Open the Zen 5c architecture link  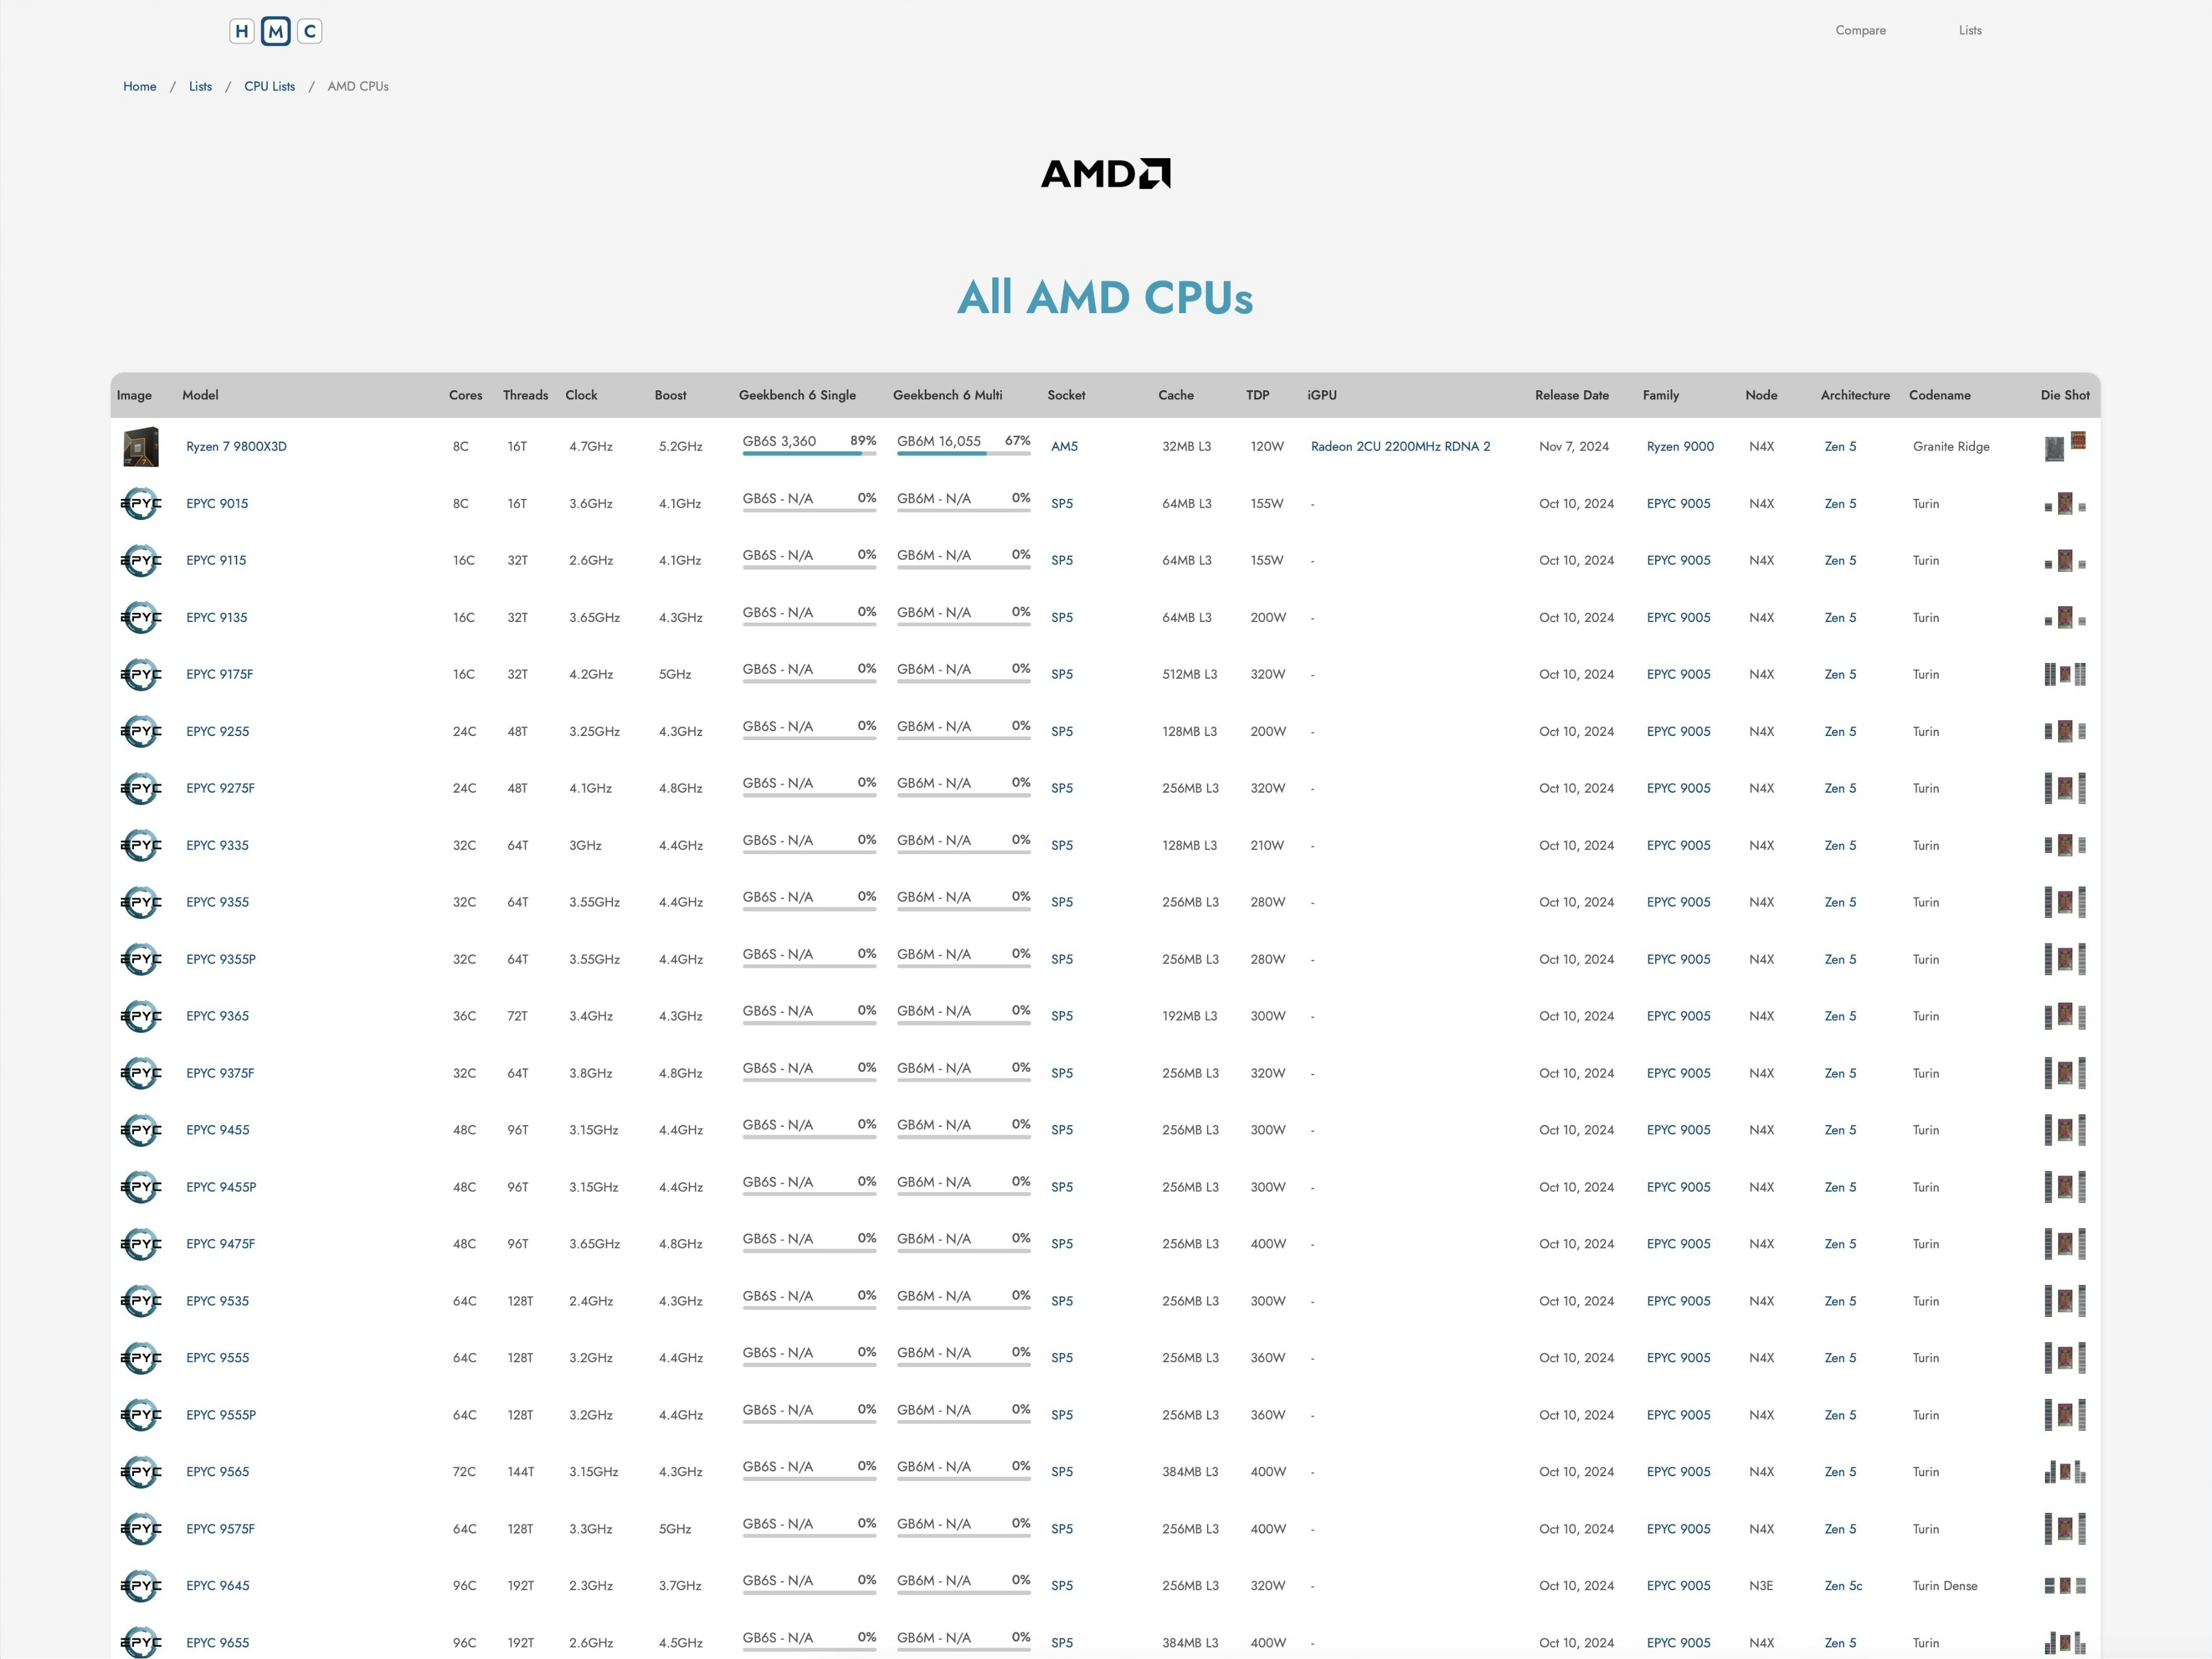(1843, 1586)
